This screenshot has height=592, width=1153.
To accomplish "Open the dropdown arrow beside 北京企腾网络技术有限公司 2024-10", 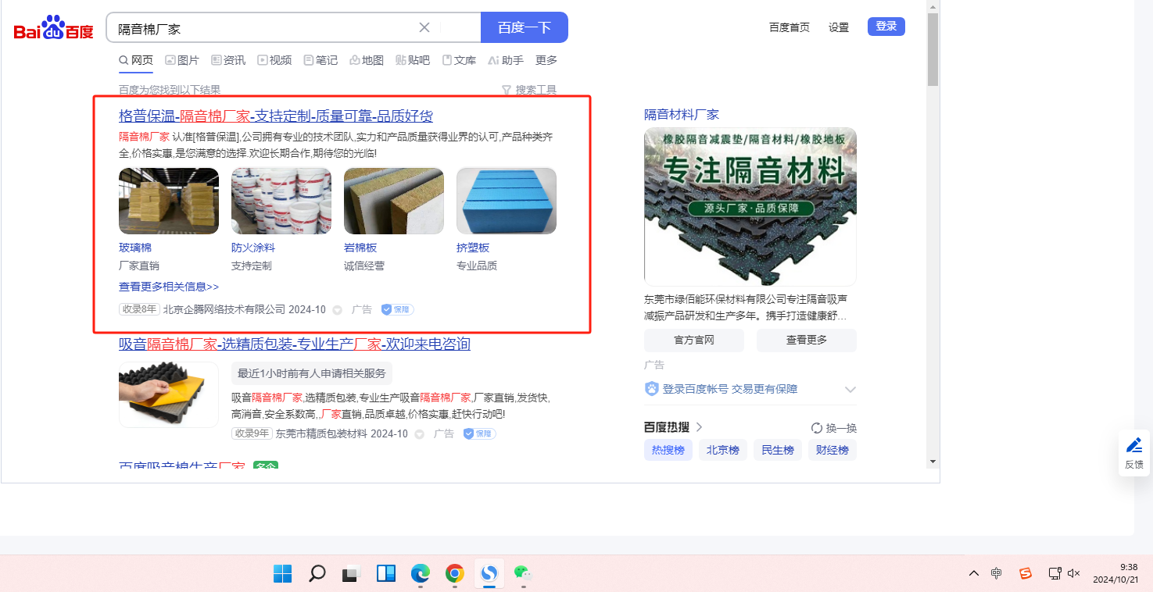I will pos(338,310).
